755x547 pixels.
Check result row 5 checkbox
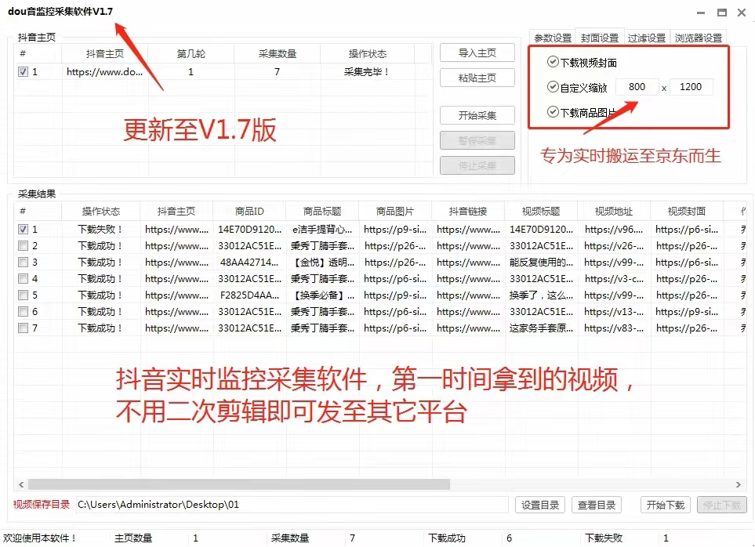23,295
